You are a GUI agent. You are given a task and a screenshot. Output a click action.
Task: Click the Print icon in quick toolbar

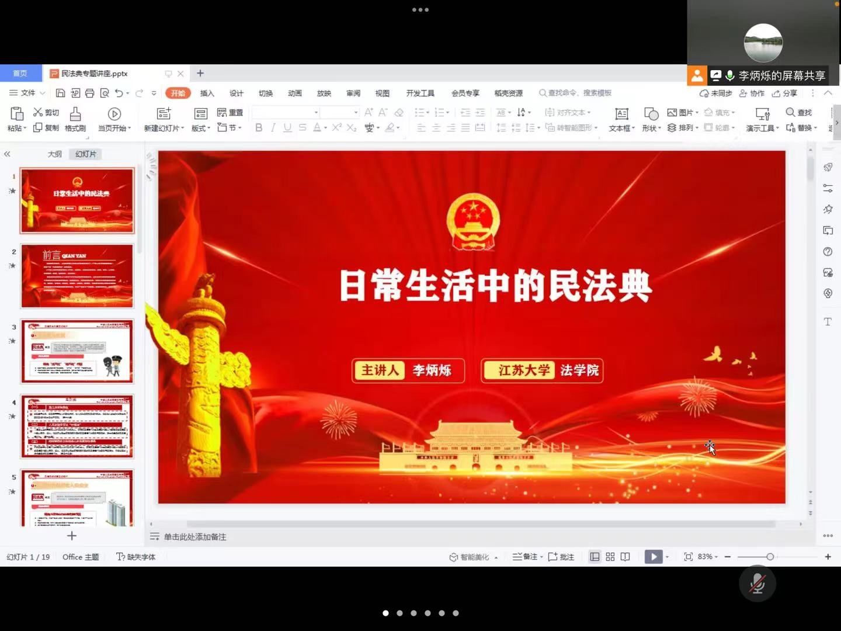tap(89, 93)
